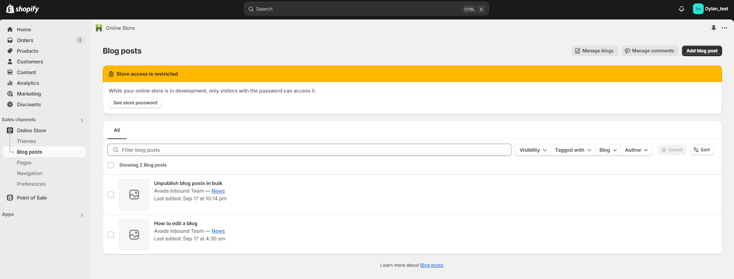Click the top Search bar
Viewport: 734px width, 279px height.
(366, 9)
